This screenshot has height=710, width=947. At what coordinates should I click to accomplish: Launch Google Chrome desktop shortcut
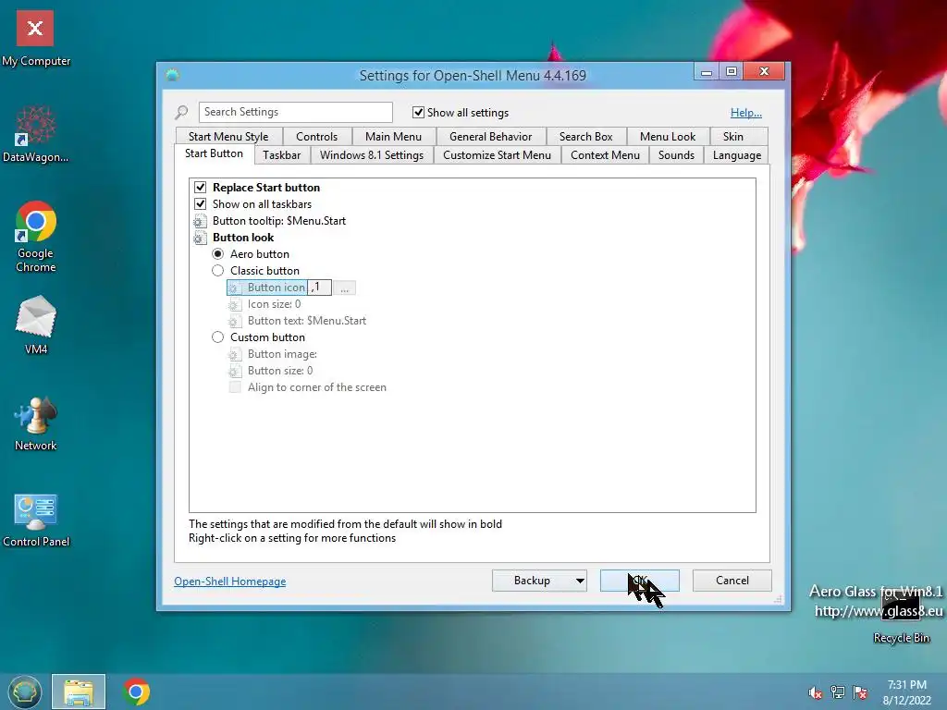coord(36,236)
